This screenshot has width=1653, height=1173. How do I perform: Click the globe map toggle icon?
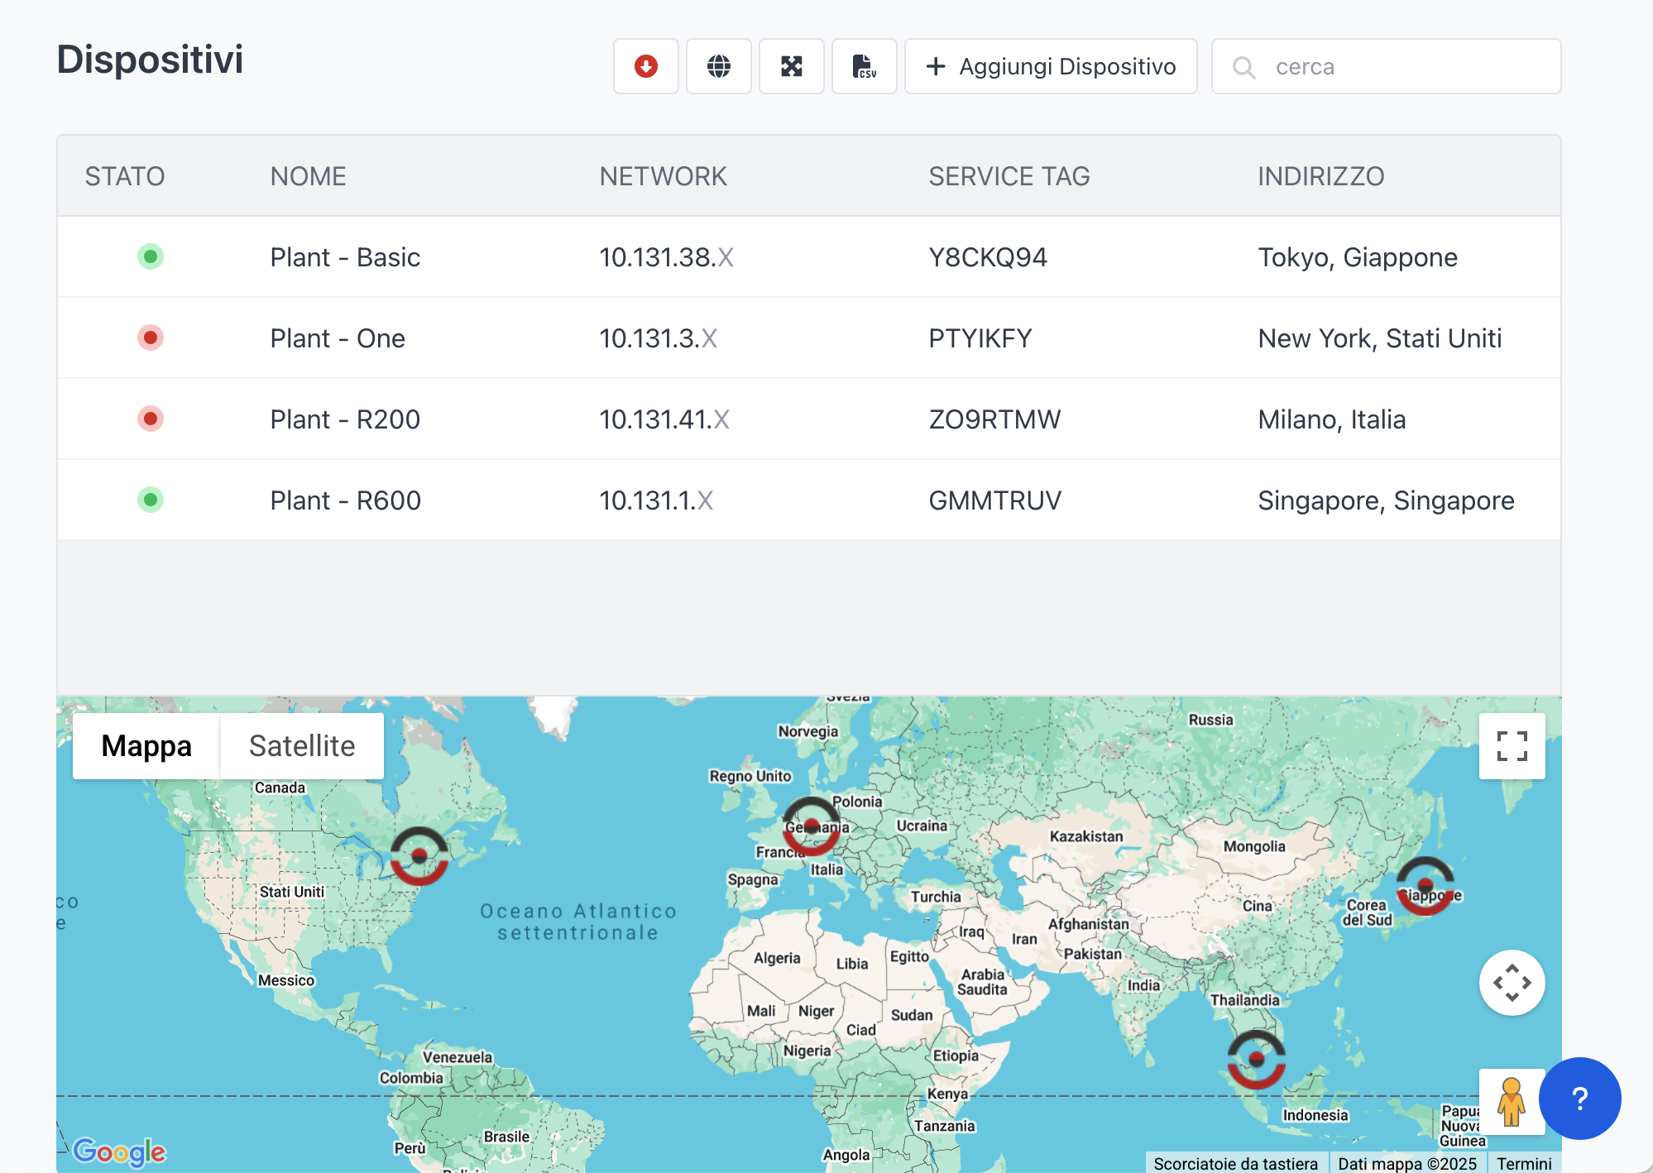click(x=718, y=66)
